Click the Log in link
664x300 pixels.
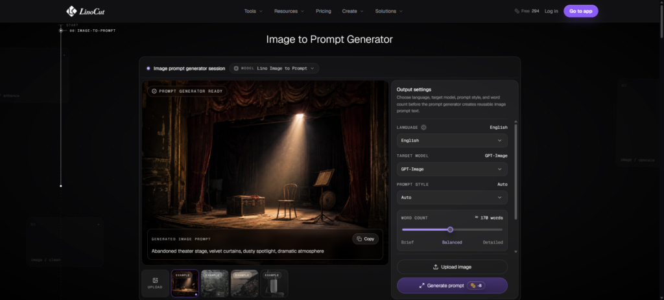click(551, 12)
